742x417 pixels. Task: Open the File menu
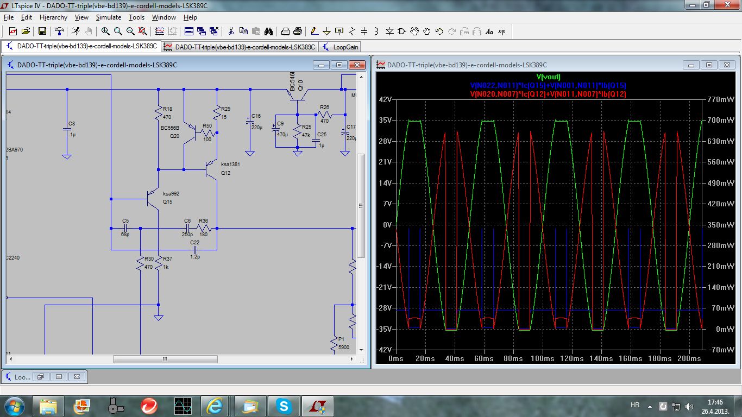pyautogui.click(x=8, y=17)
